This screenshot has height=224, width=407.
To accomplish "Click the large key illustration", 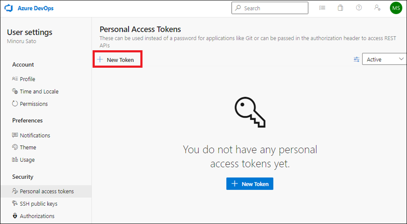I will 250,112.
